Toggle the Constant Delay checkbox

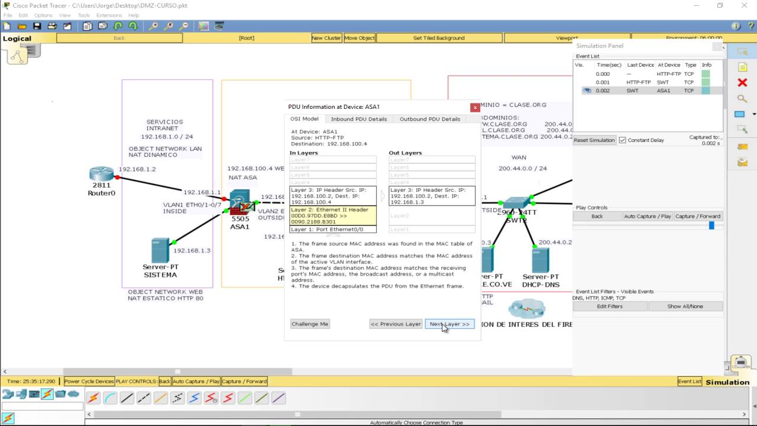tap(622, 140)
